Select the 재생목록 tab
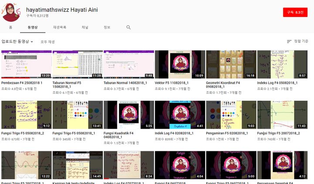This screenshot has height=184, width=314. tap(59, 27)
